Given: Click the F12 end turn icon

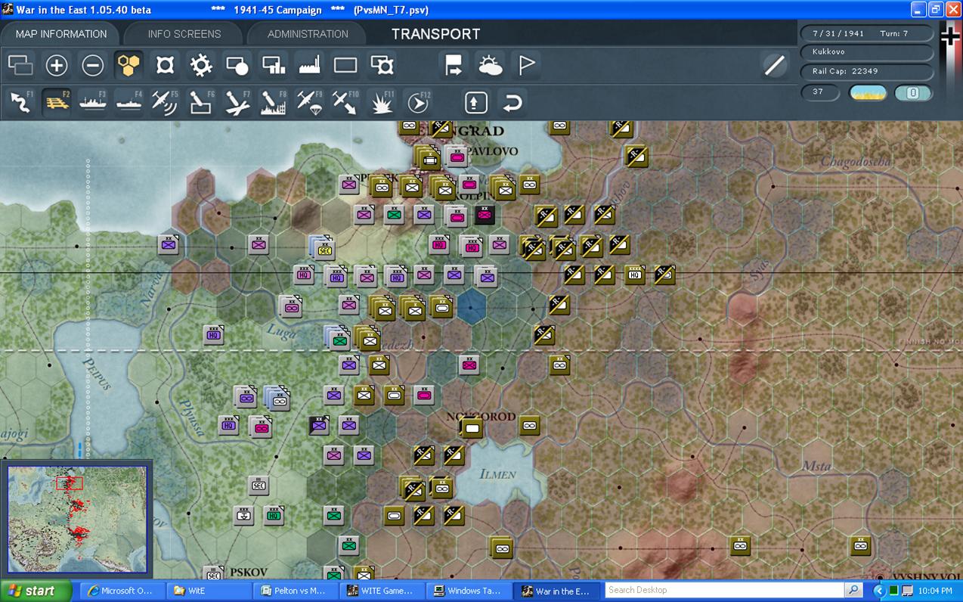Looking at the screenshot, I should pyautogui.click(x=418, y=102).
